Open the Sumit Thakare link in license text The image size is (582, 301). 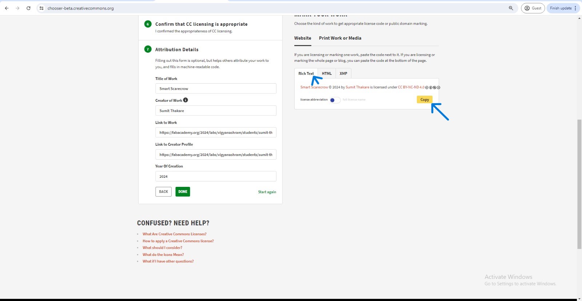point(357,87)
